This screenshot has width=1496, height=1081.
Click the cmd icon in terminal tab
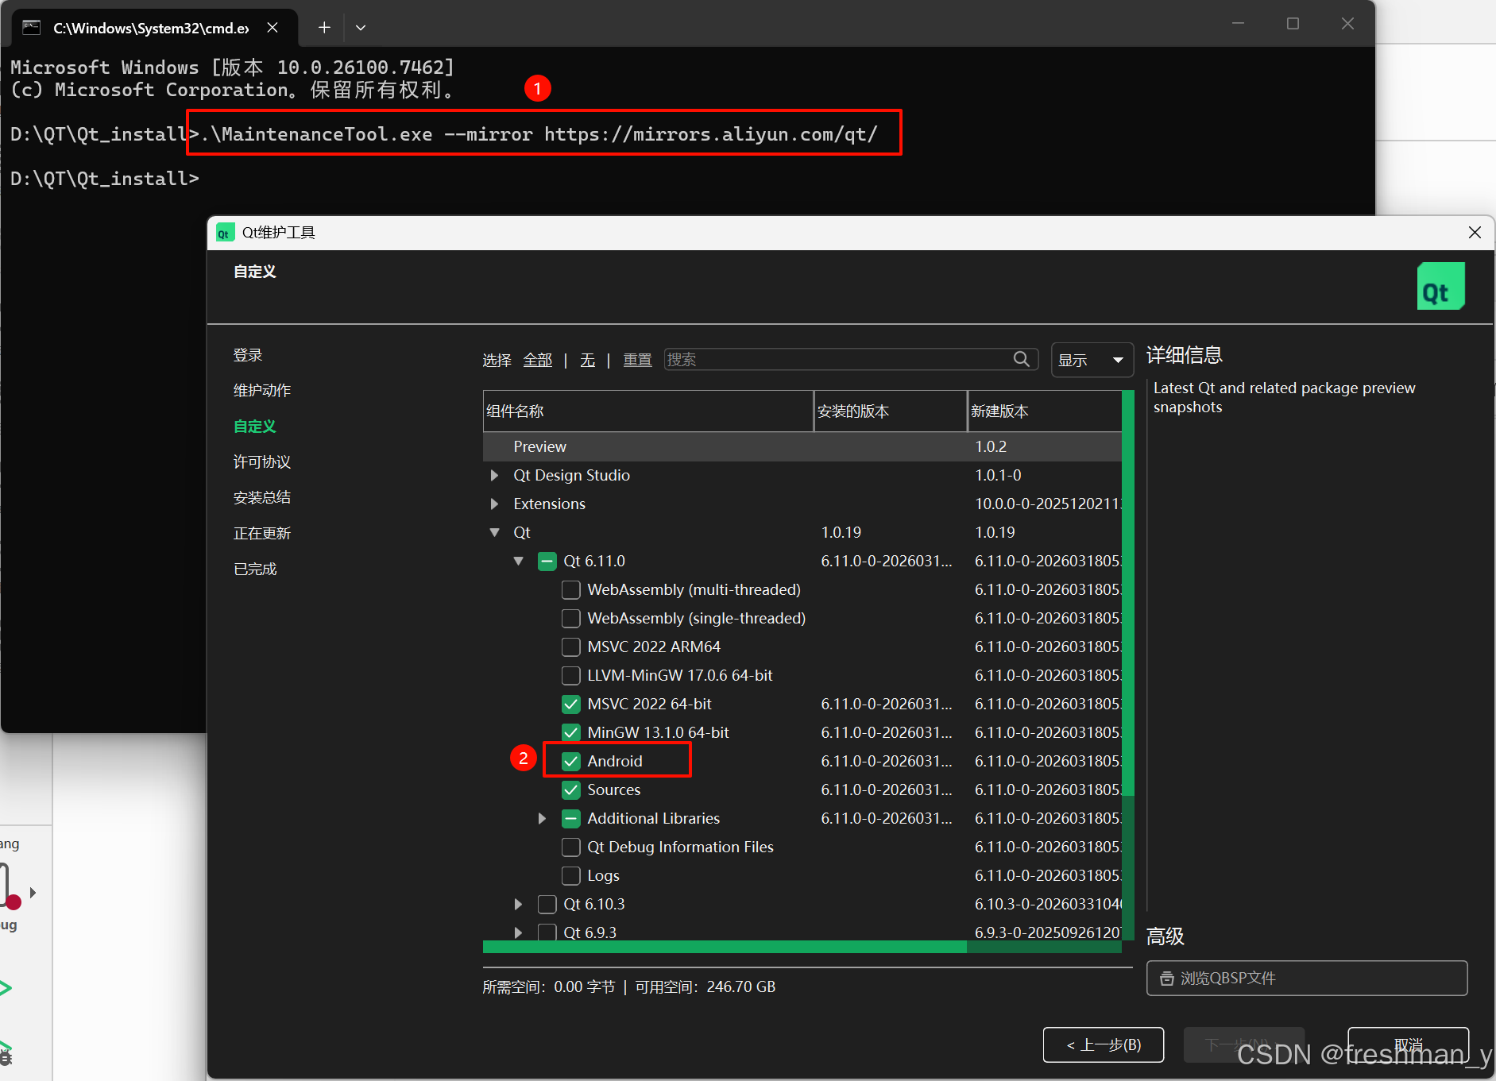tap(32, 28)
